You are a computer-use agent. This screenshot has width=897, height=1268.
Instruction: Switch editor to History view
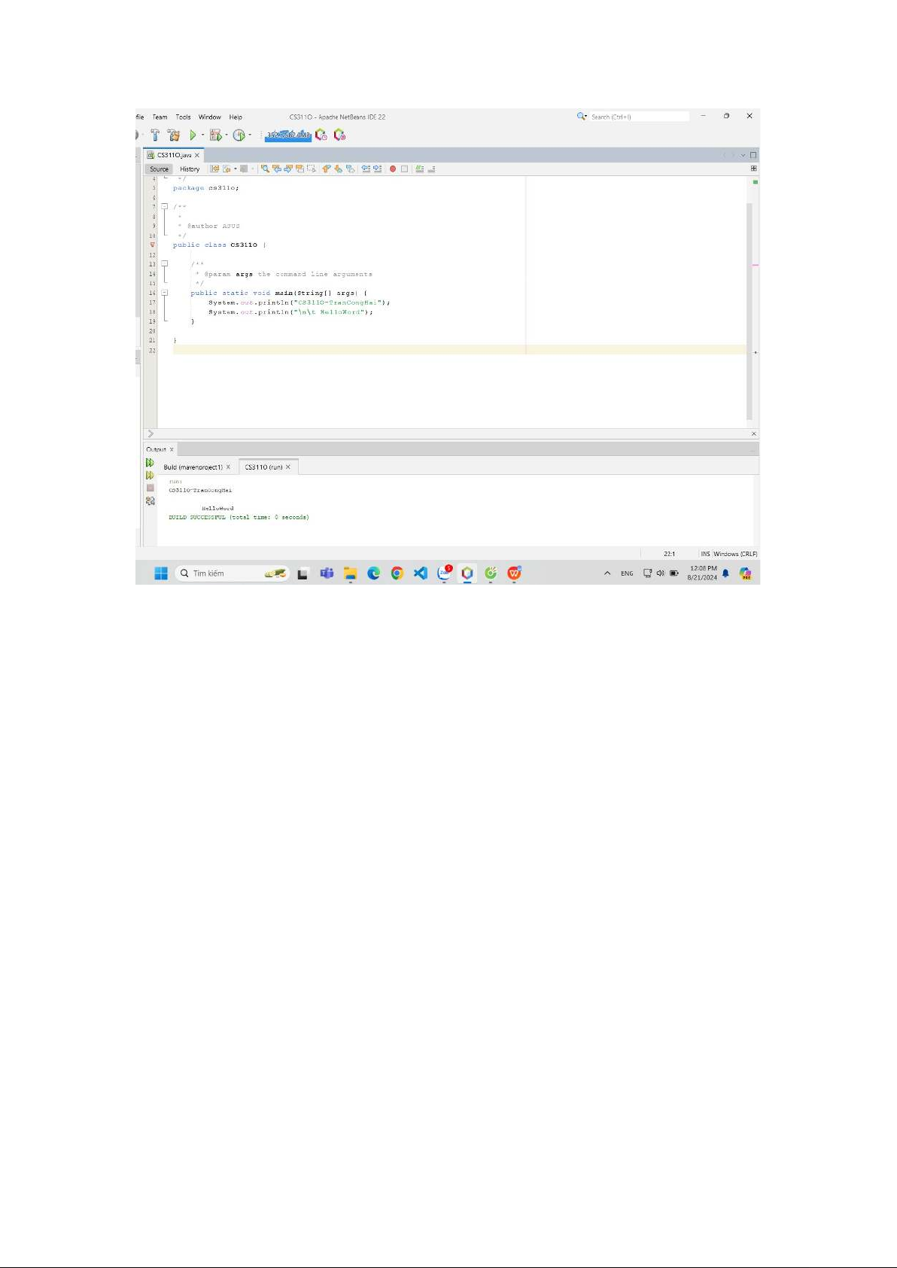[190, 169]
